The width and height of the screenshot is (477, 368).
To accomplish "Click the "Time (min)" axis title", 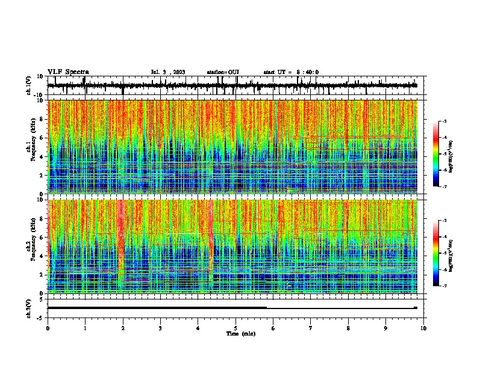I will [241, 334].
